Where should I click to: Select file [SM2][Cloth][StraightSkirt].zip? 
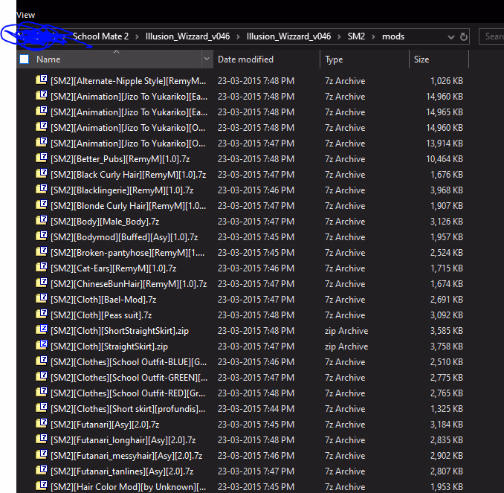click(109, 347)
